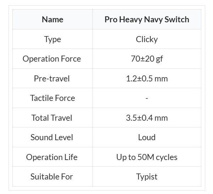The image size is (213, 194).
Task: Select the dash in Tactile Force row
Action: [147, 98]
